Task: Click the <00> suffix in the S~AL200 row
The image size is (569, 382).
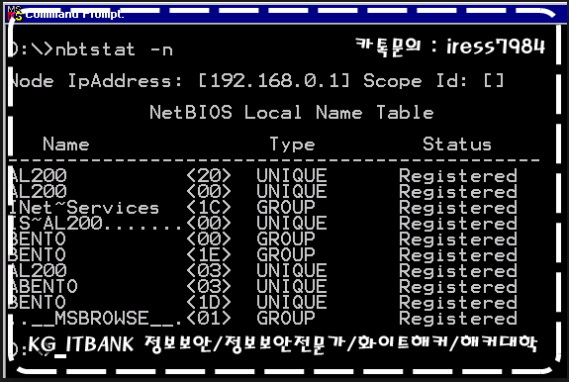Action: coord(209,224)
